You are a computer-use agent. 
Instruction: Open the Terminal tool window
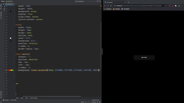click(6, 100)
